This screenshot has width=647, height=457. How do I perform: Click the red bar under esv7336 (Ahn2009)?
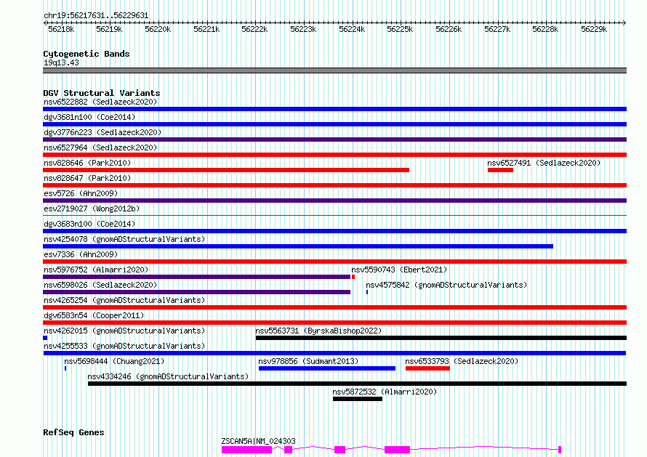334,262
